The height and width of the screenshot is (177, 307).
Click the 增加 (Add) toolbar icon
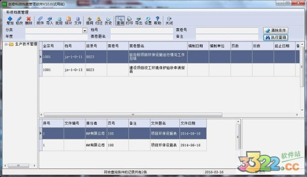pyautogui.click(x=10, y=21)
